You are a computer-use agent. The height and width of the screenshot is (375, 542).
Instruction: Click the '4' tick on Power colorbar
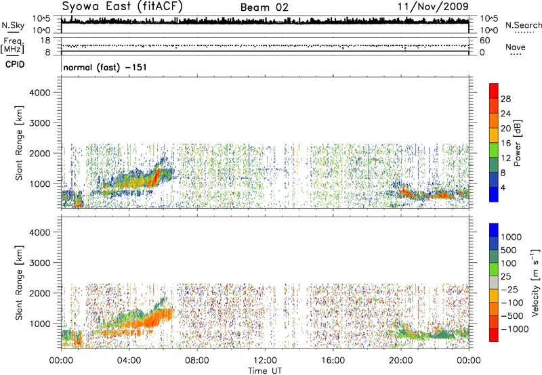pos(503,187)
